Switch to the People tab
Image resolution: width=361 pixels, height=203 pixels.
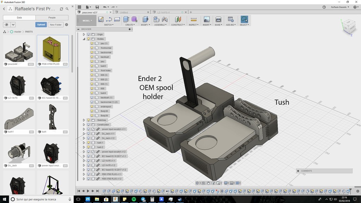[x=52, y=18]
